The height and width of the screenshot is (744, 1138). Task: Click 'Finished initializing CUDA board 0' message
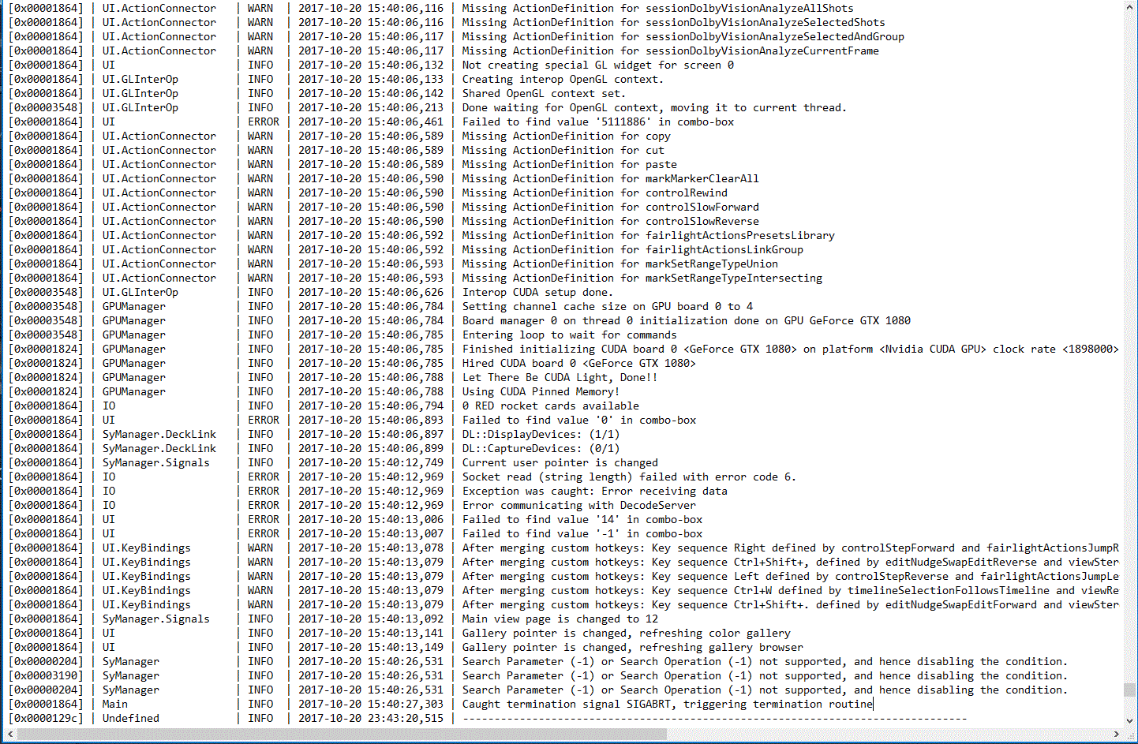coord(790,349)
